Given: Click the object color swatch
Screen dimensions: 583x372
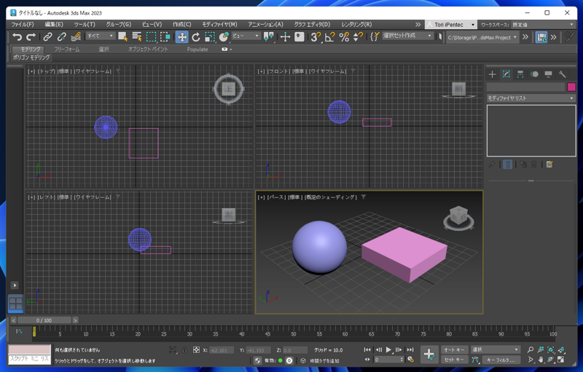Looking at the screenshot, I should pyautogui.click(x=571, y=87).
